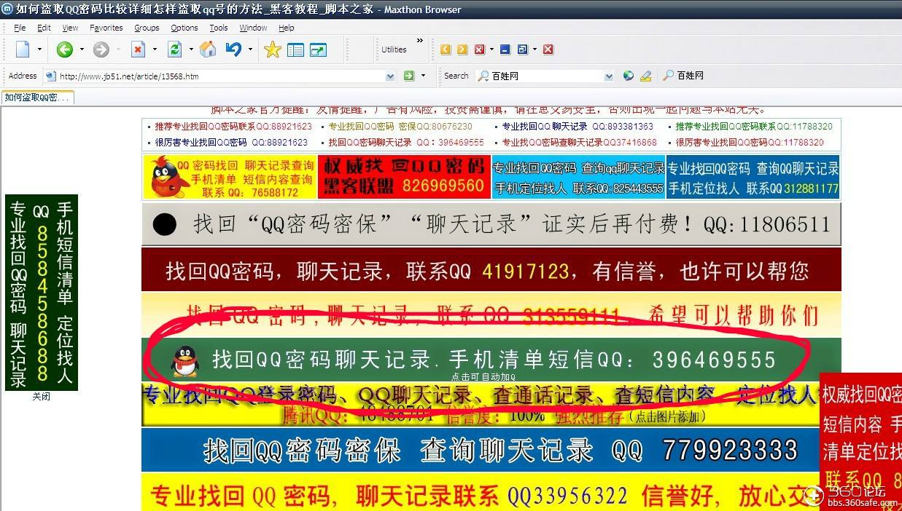This screenshot has width=902, height=511.
Task: Switch to next tab with orange right arrow
Action: [x=462, y=49]
